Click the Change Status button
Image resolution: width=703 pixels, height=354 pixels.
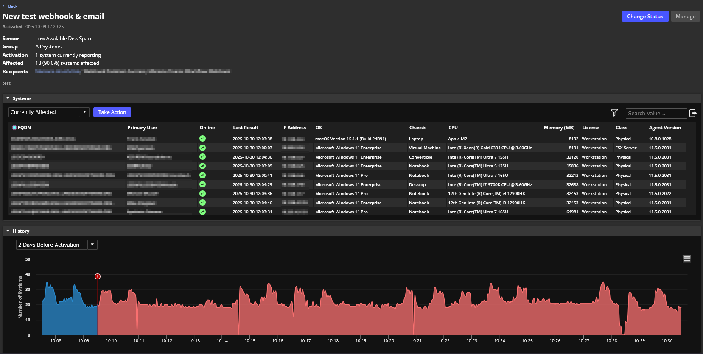tap(644, 17)
